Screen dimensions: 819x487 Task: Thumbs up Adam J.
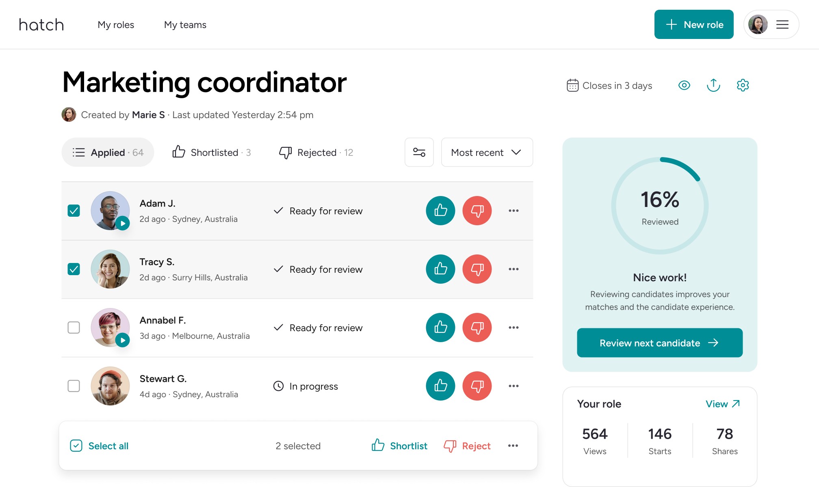(440, 211)
